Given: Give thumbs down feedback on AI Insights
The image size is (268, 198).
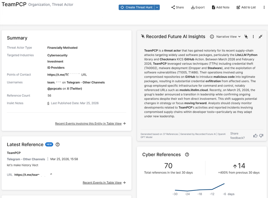Looking at the screenshot, I should (x=261, y=136).
